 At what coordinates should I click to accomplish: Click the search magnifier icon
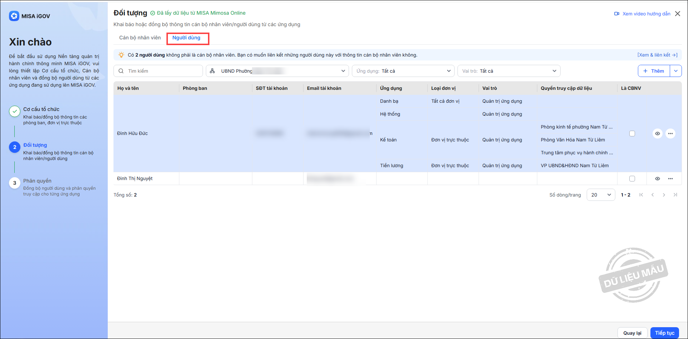point(121,71)
